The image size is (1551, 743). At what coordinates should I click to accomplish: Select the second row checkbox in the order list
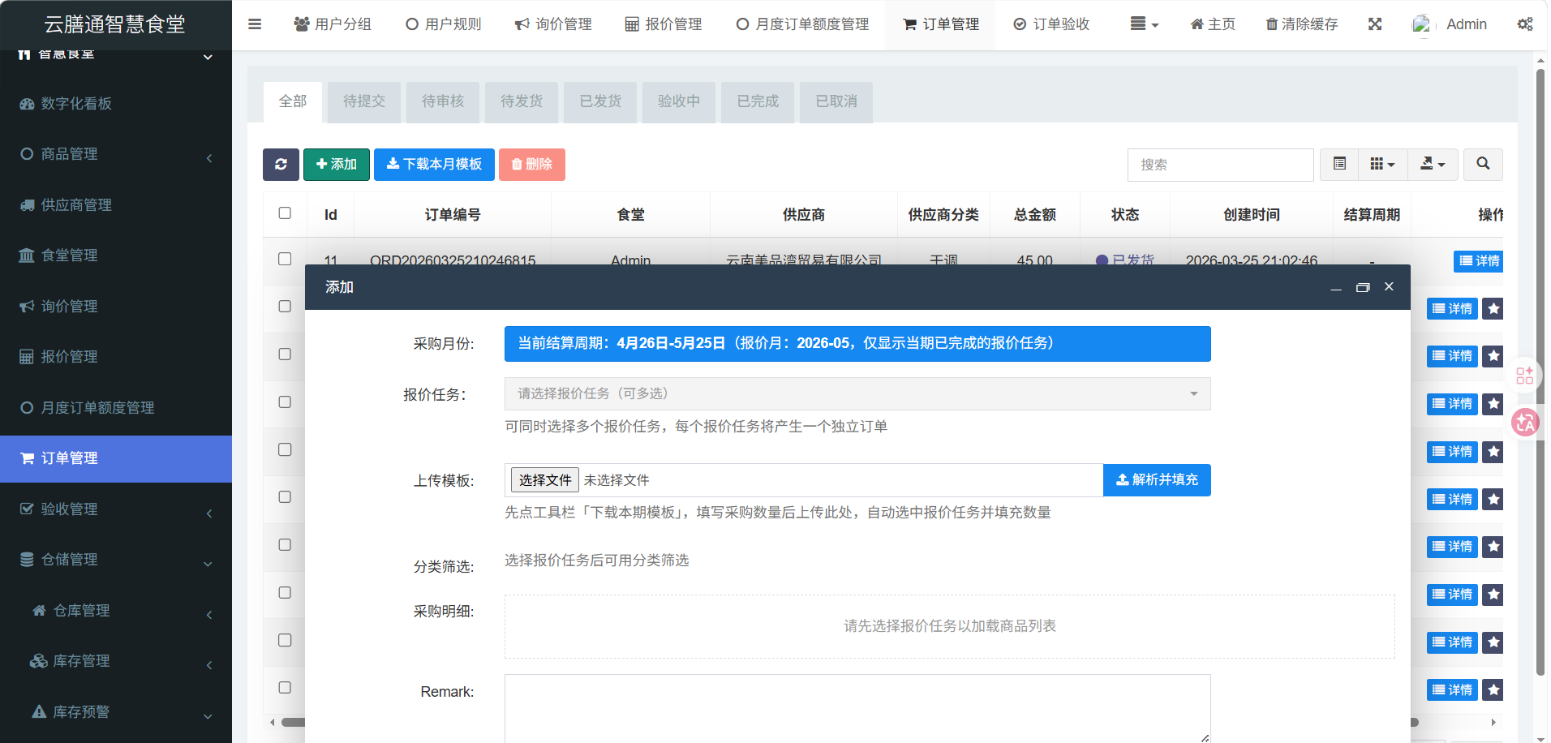285,307
